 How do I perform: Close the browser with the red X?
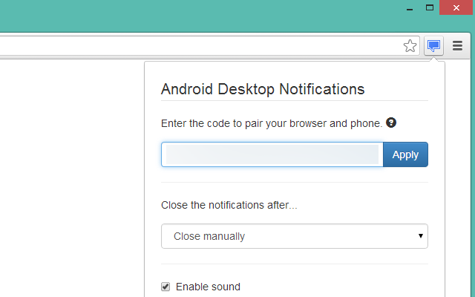[456, 7]
